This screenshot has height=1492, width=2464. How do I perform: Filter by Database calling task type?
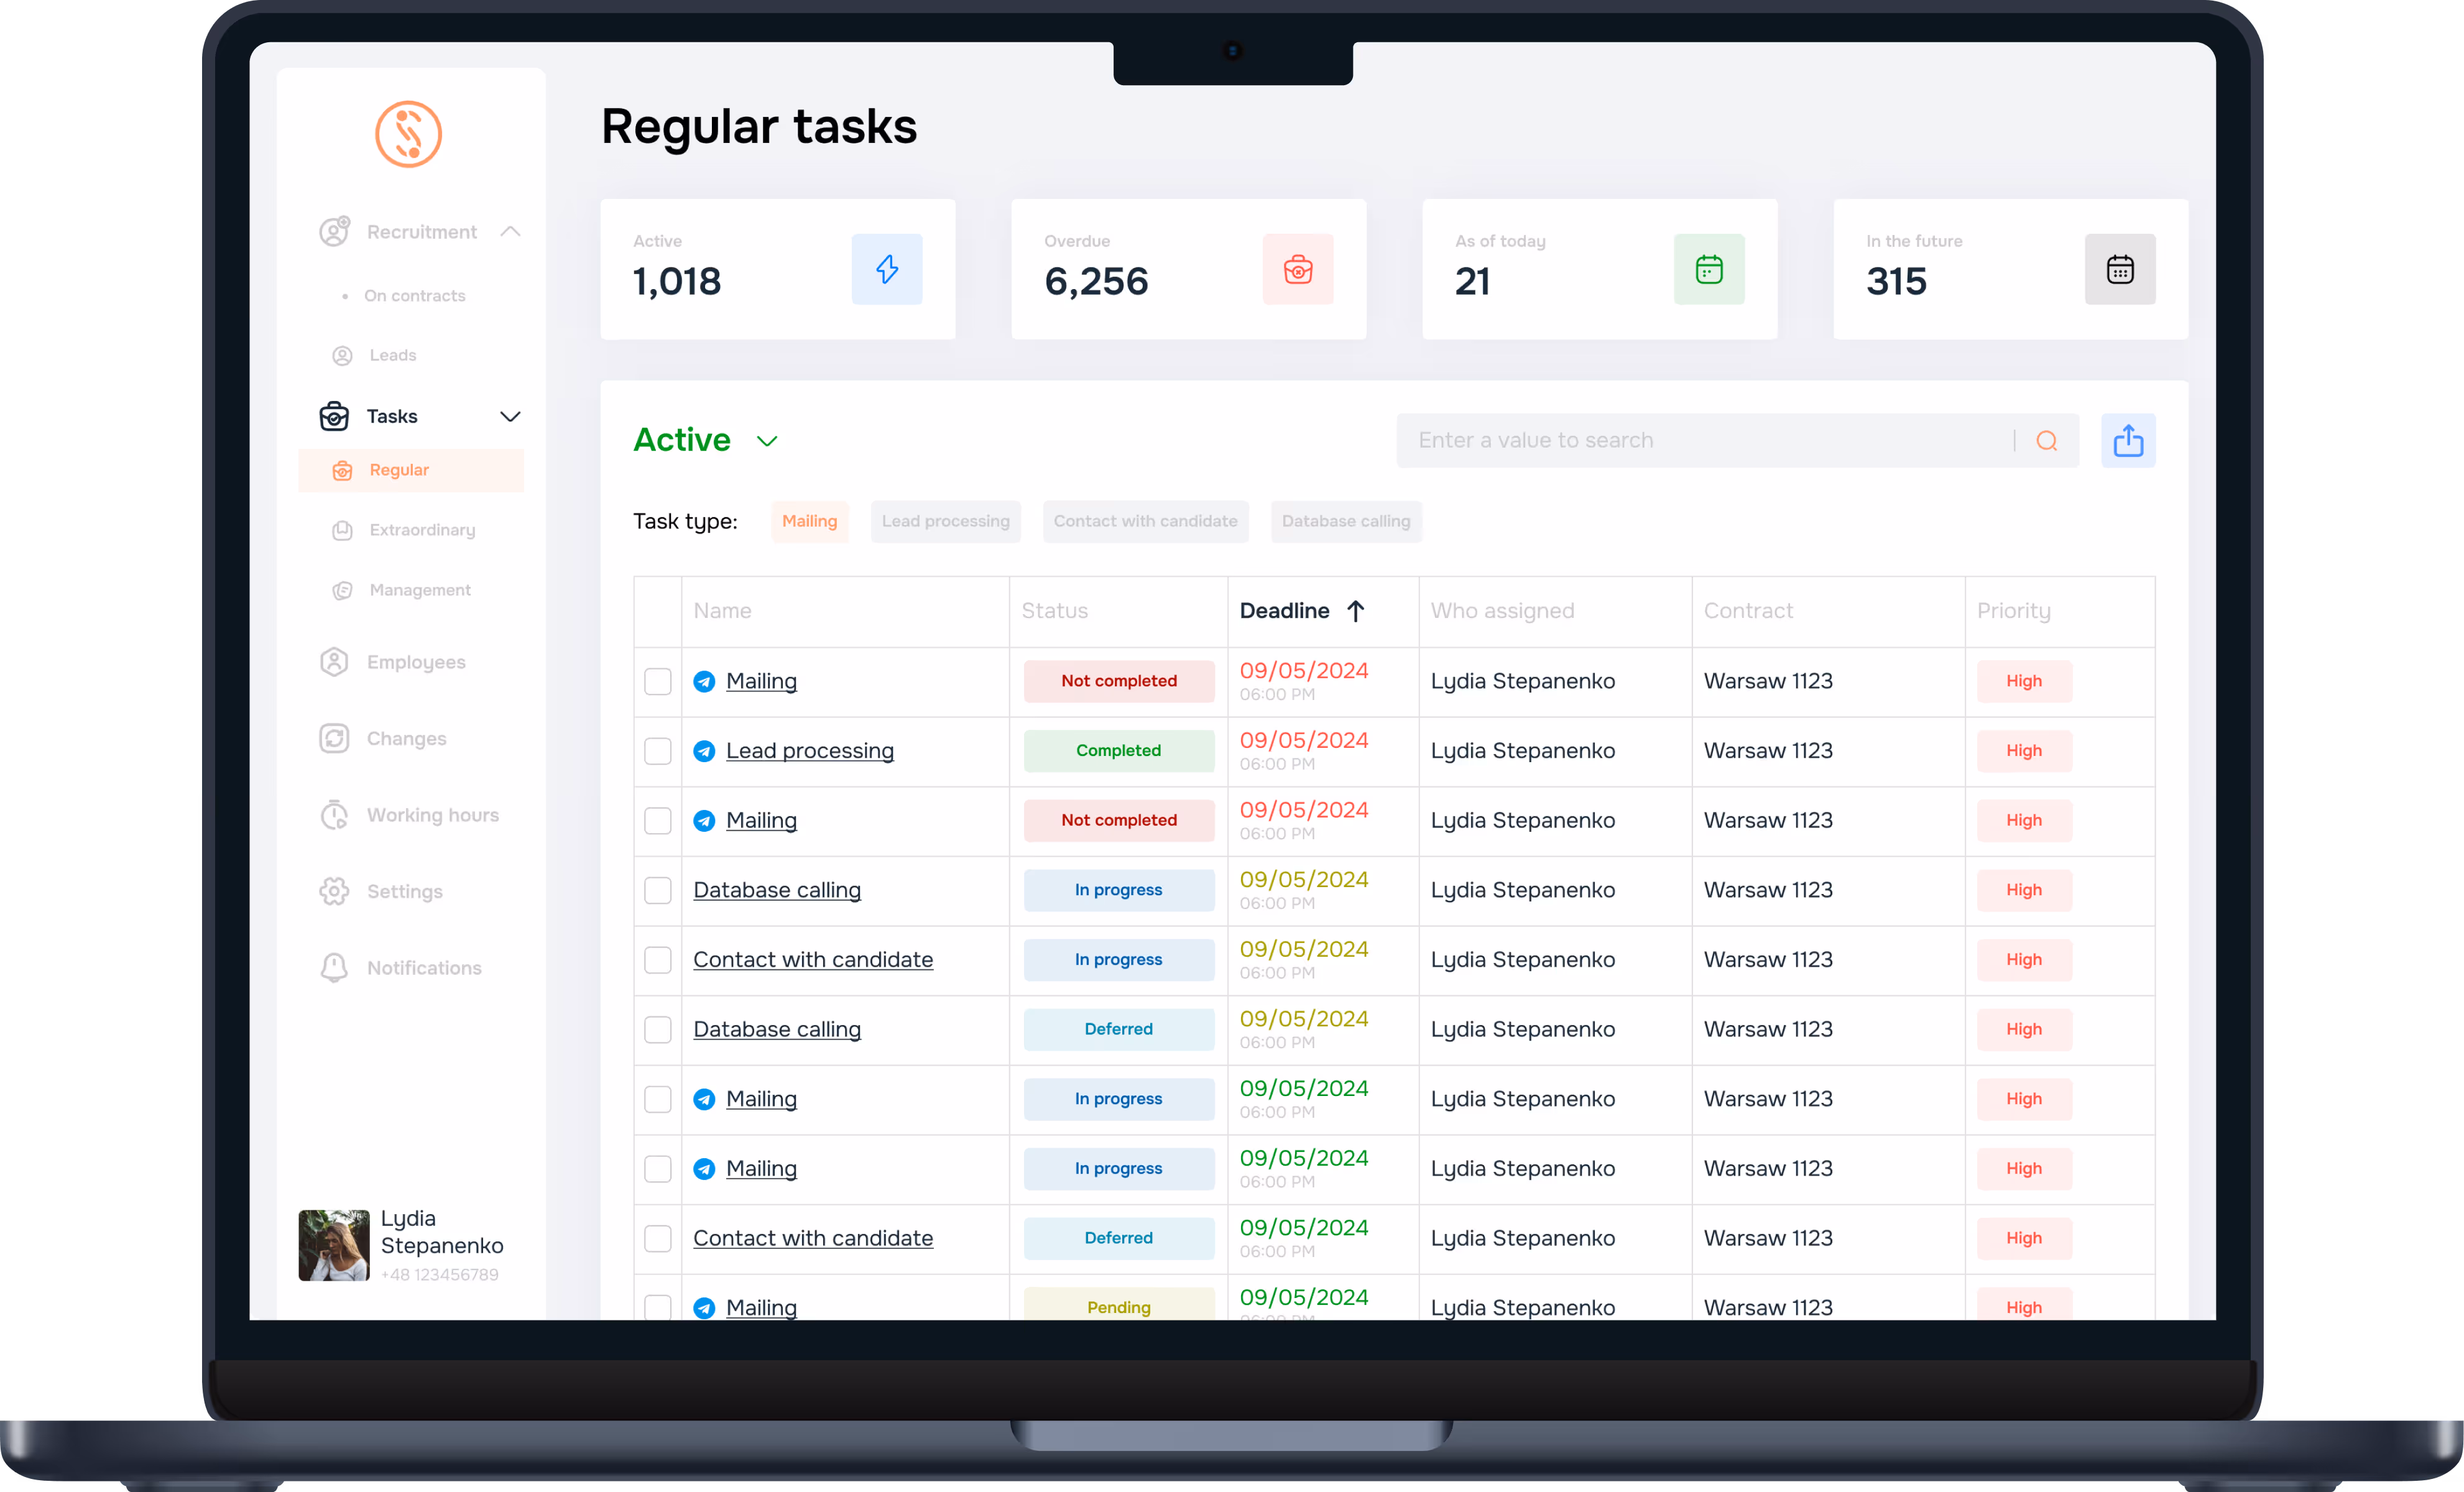(x=1345, y=521)
